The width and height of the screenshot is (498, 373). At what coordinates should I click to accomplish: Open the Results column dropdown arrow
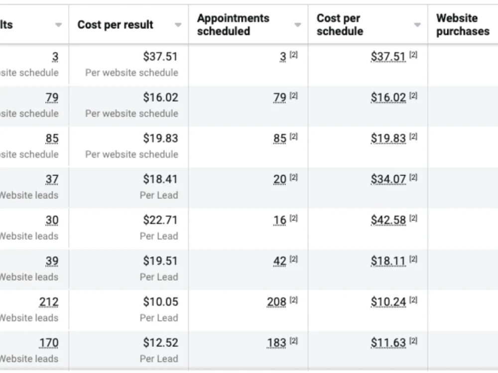coord(58,25)
